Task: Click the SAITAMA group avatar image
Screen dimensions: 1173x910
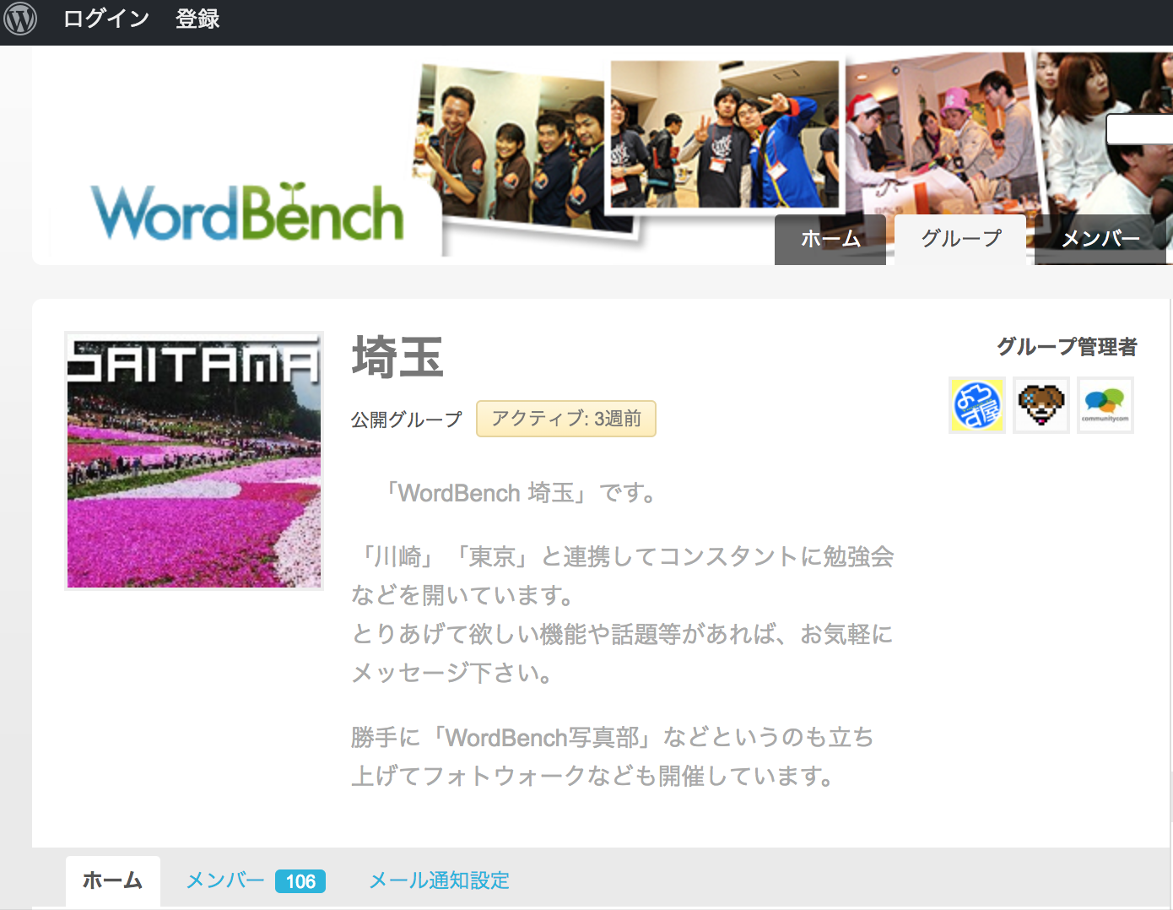Action: click(x=194, y=461)
